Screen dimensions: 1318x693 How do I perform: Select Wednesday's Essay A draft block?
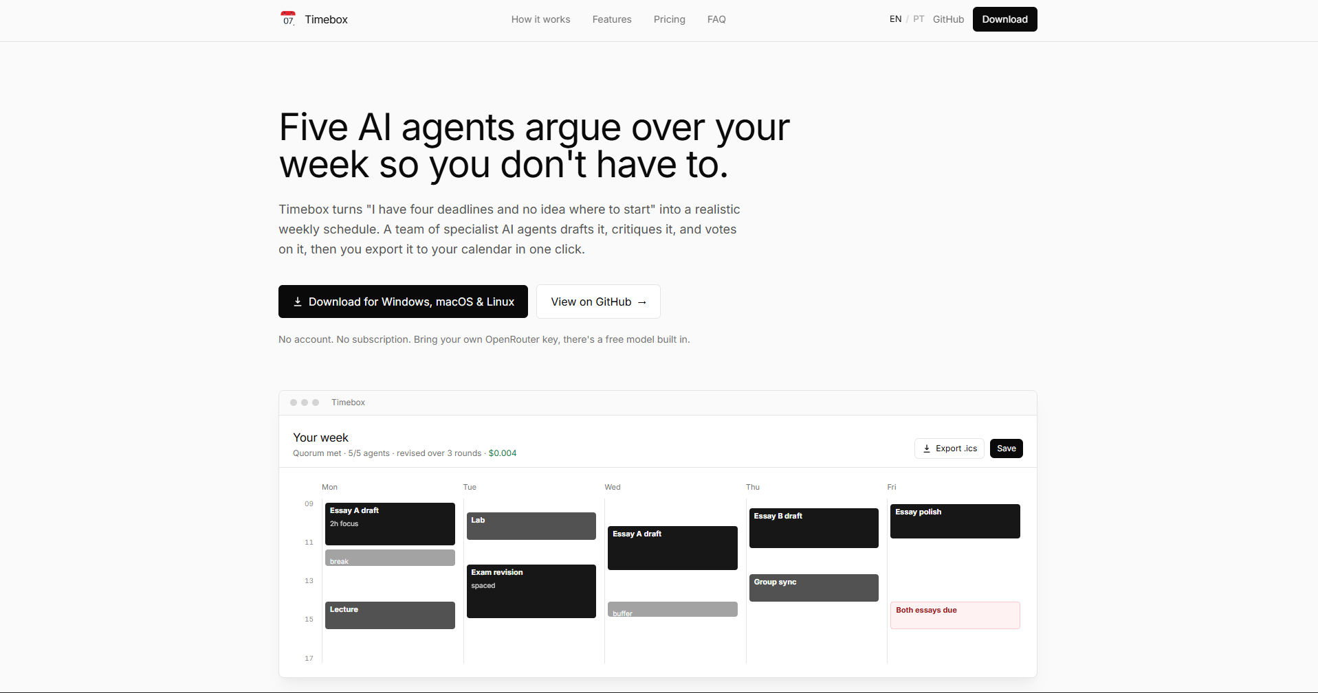(x=672, y=548)
